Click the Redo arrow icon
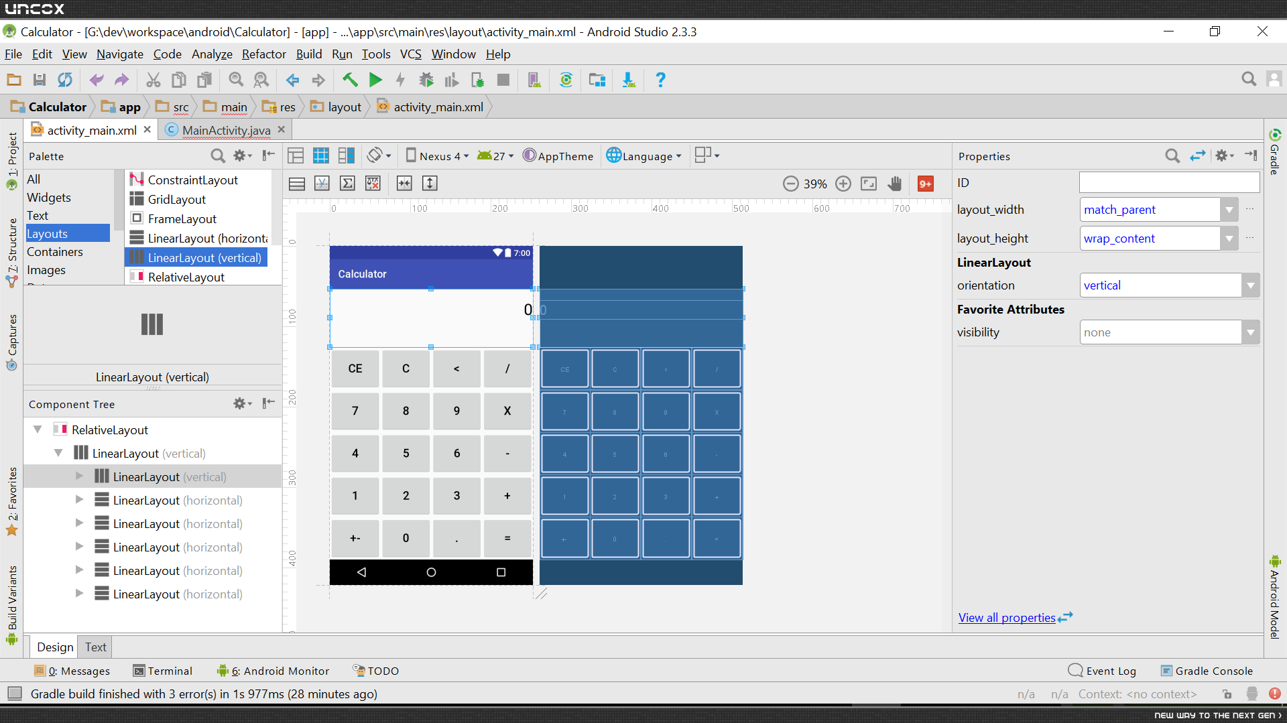 click(121, 80)
